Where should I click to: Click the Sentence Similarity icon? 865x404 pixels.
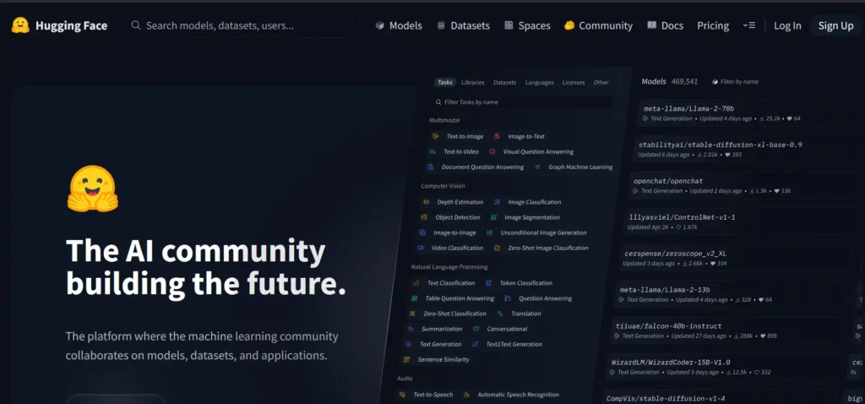(407, 359)
